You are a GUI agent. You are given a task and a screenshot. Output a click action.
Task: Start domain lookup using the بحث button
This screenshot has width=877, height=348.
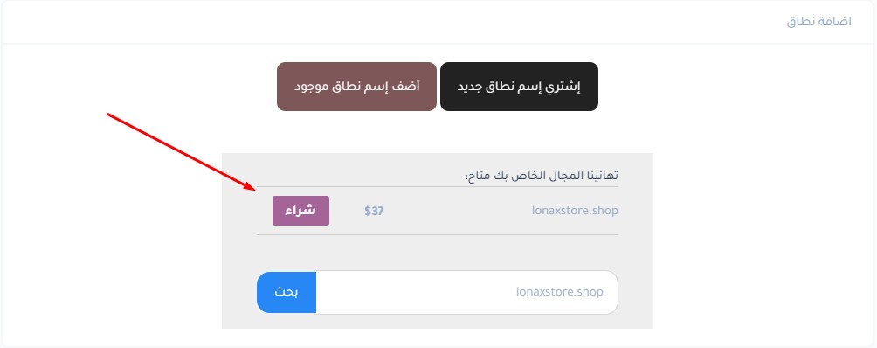287,292
